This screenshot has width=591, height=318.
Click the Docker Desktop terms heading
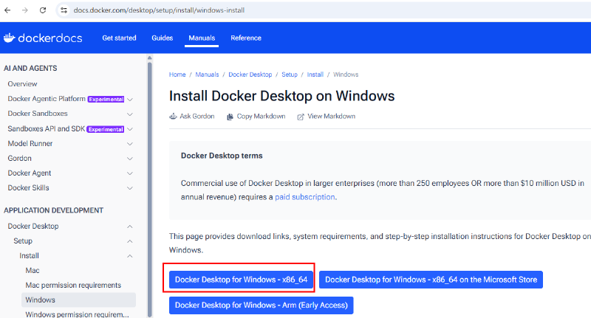point(222,156)
